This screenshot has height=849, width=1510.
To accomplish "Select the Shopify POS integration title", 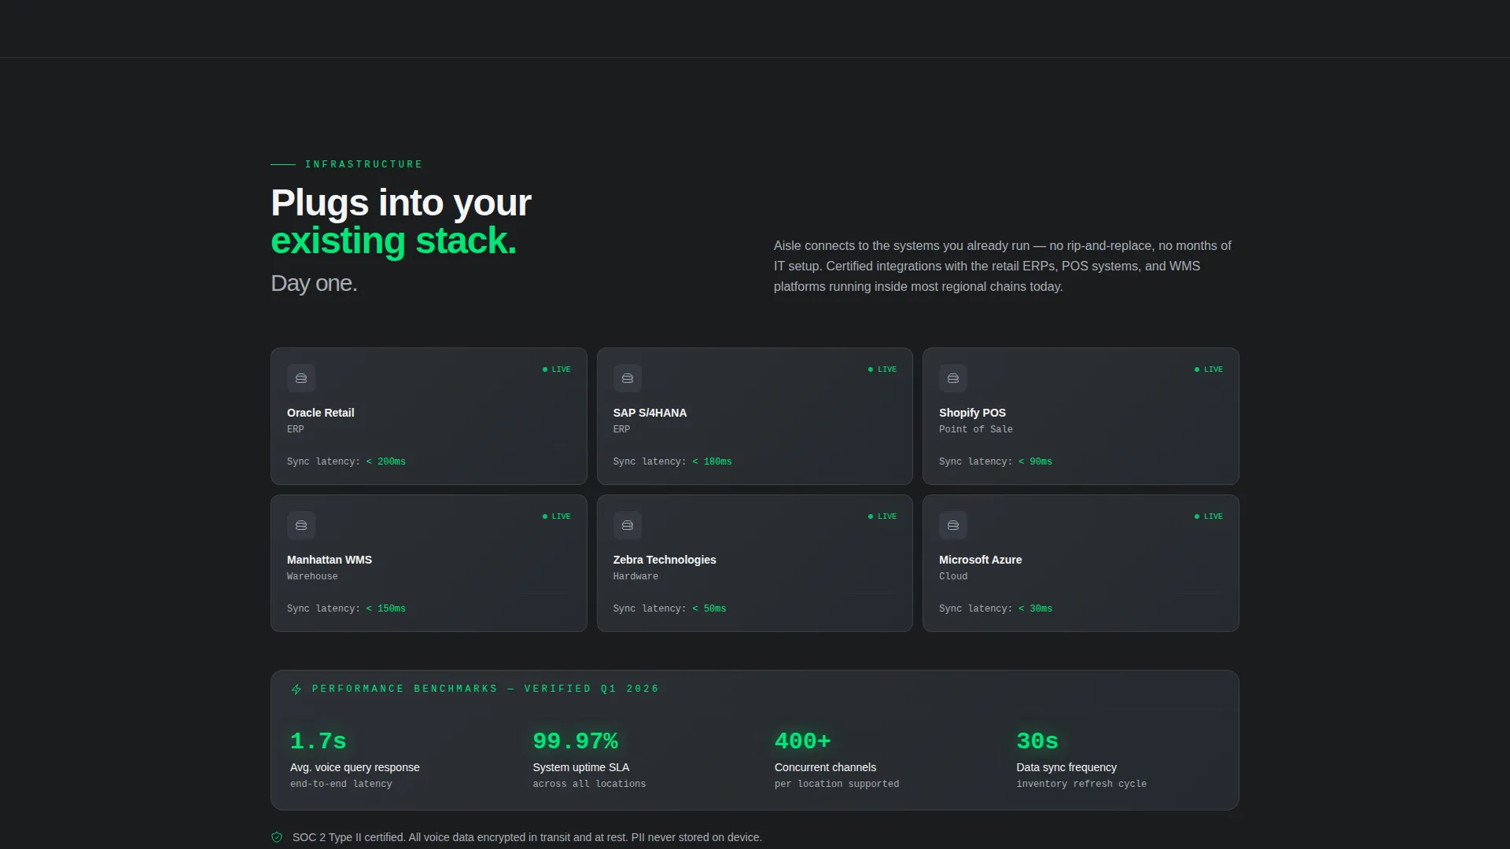I will click(x=972, y=413).
